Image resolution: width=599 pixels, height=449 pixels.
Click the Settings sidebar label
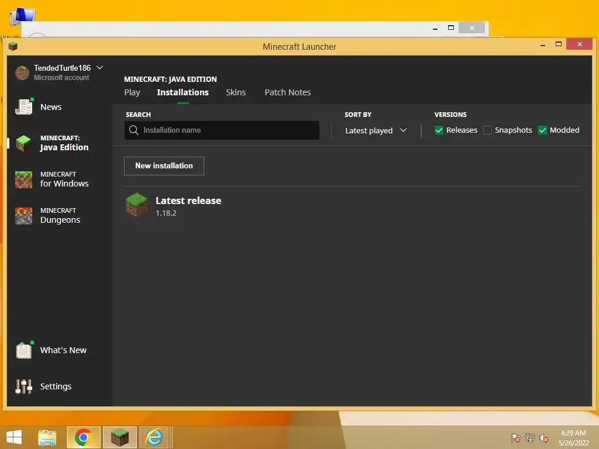tap(56, 386)
